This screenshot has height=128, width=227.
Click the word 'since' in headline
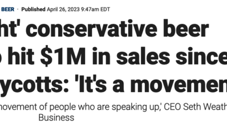click(201, 56)
